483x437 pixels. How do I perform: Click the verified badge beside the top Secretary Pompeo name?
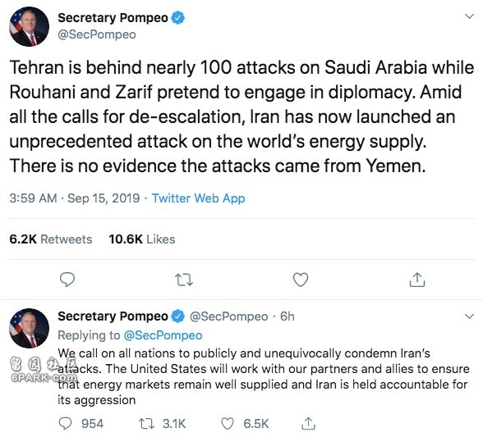[177, 17]
